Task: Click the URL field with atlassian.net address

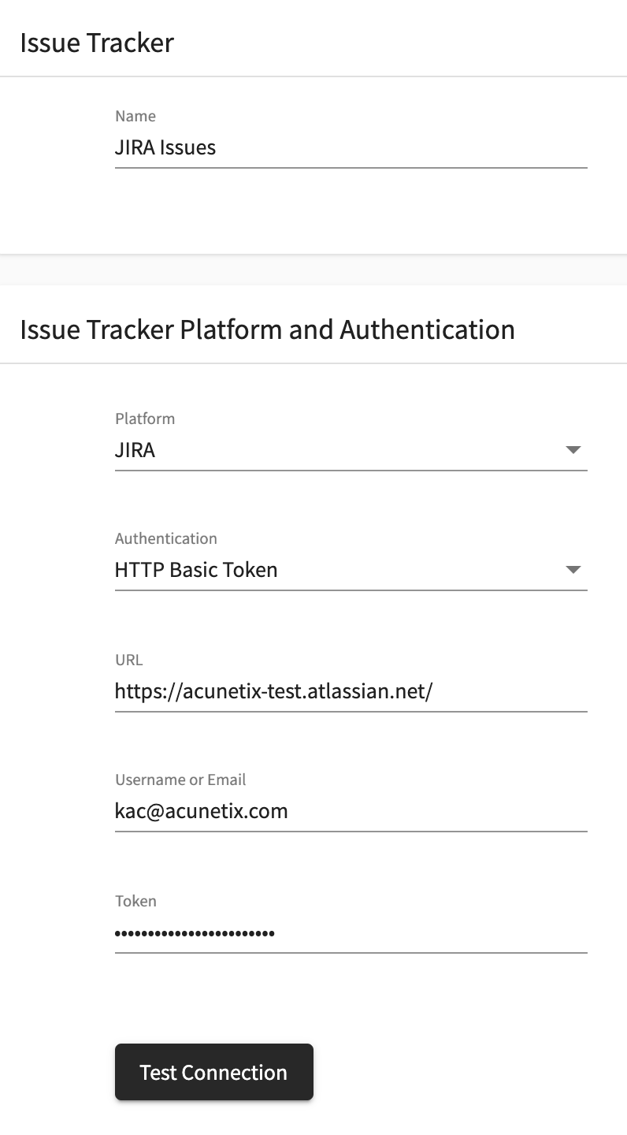Action: (x=351, y=691)
